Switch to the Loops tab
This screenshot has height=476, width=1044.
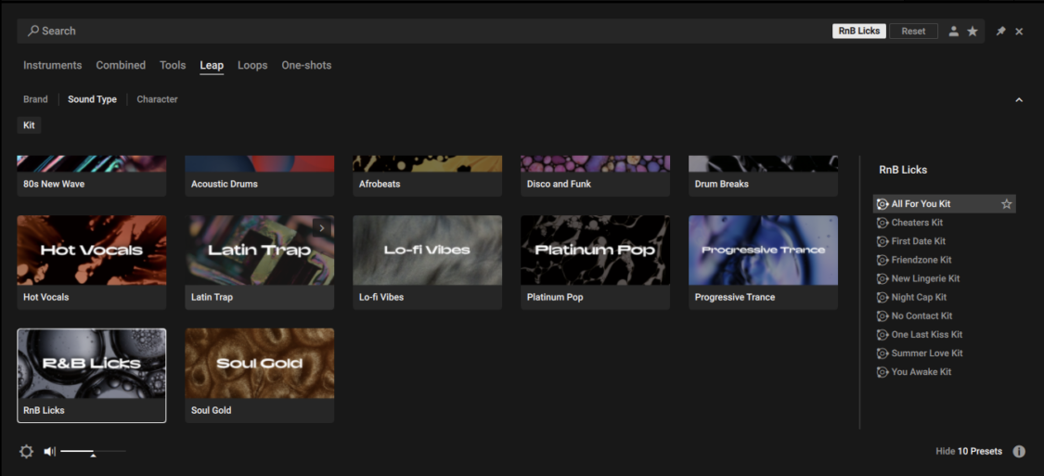coord(252,66)
